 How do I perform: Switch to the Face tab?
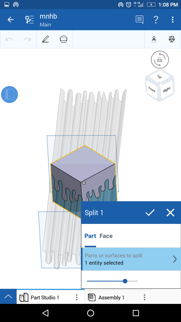tap(106, 236)
